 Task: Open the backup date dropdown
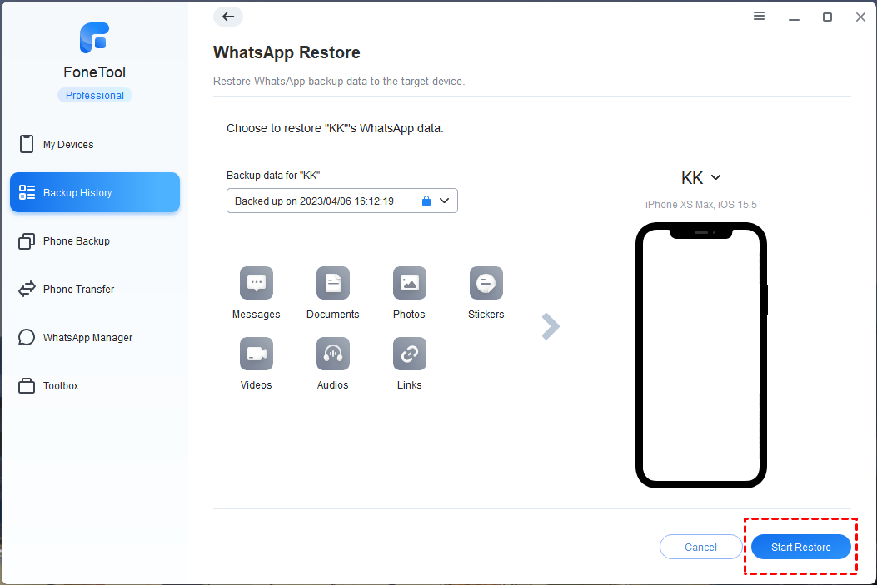[445, 201]
